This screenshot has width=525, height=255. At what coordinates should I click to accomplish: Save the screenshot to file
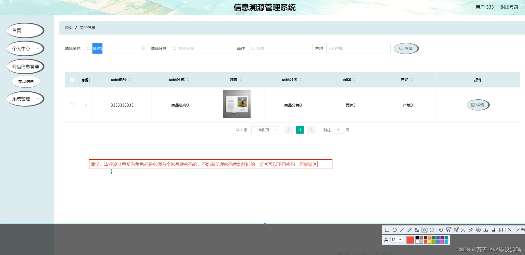point(486,230)
